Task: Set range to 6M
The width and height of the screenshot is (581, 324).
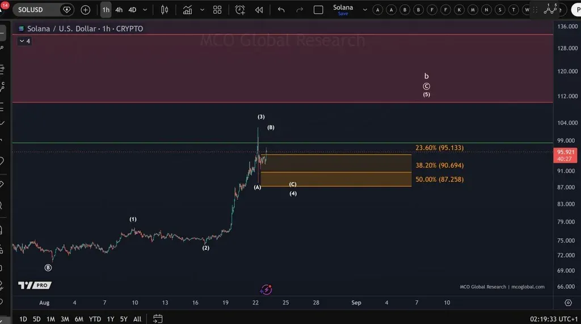Action: [x=79, y=319]
